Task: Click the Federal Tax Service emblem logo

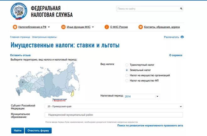Action: [19, 11]
